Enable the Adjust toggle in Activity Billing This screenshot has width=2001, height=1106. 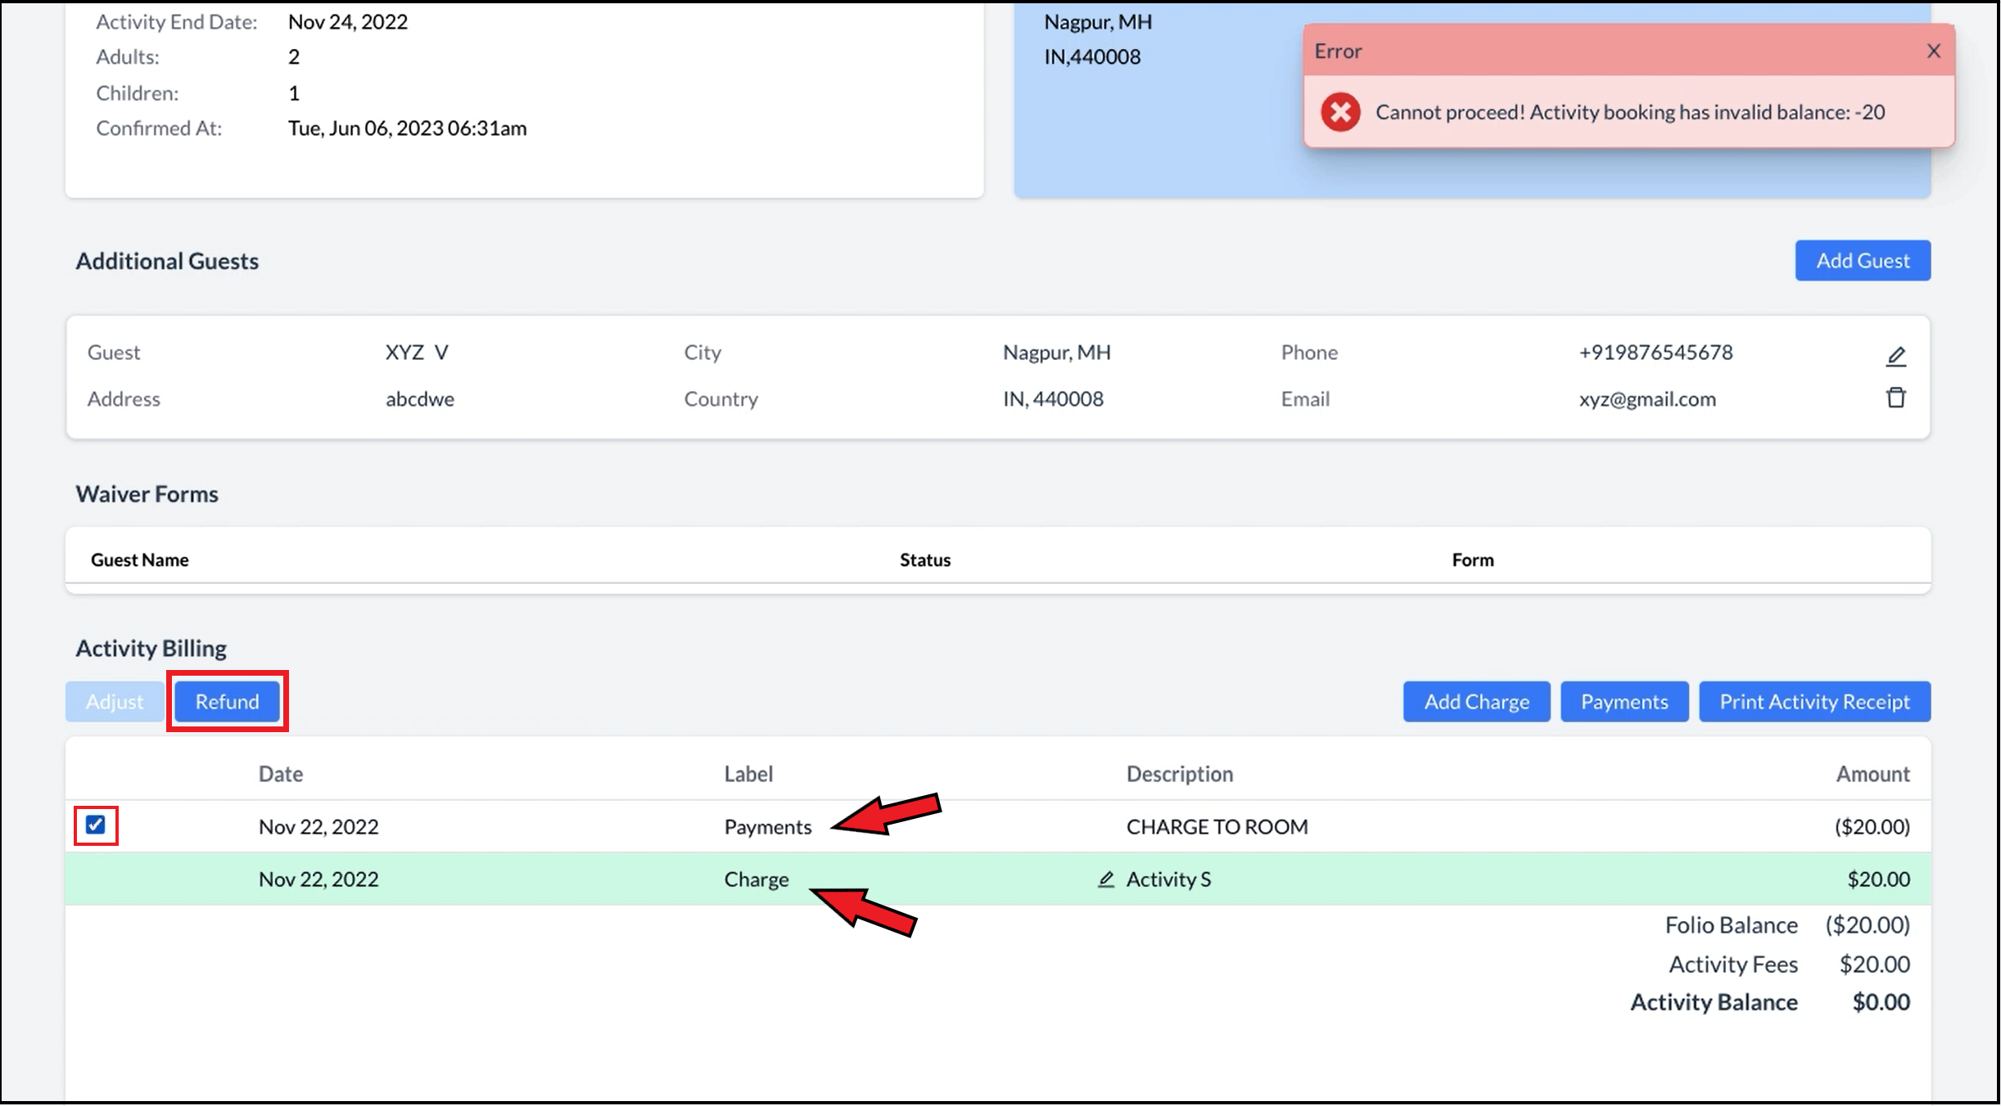[x=115, y=700]
